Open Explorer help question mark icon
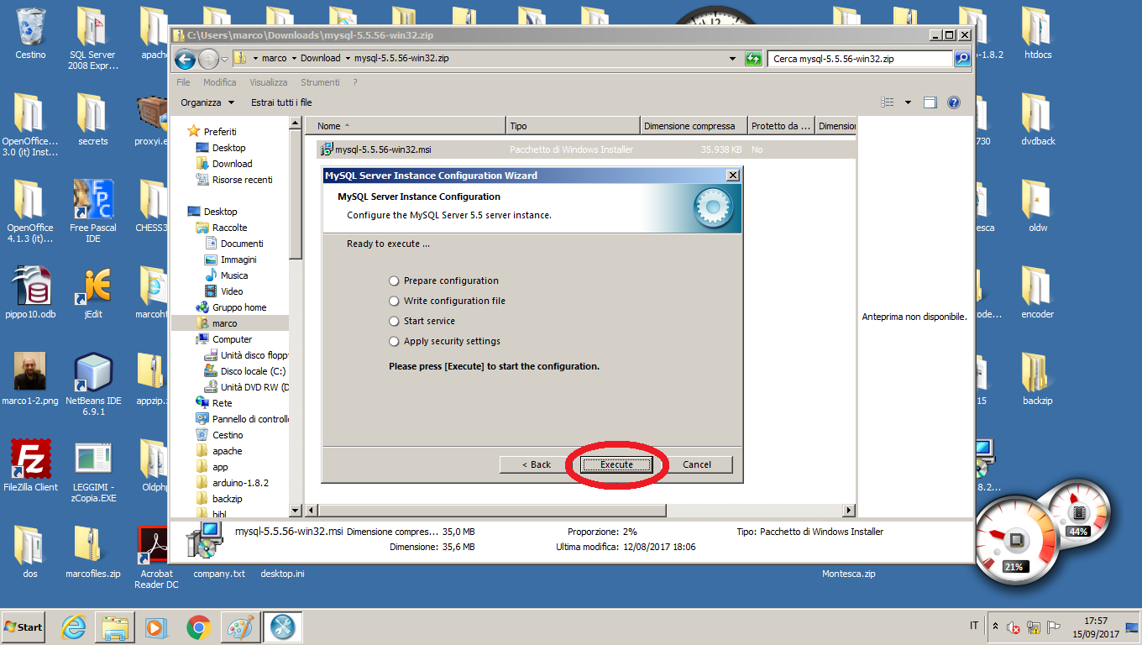The height and width of the screenshot is (645, 1142). tap(954, 102)
